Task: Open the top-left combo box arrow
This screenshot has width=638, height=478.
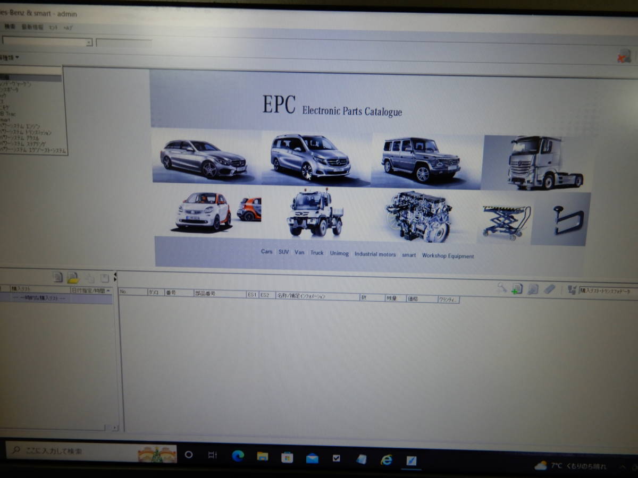Action: click(89, 42)
